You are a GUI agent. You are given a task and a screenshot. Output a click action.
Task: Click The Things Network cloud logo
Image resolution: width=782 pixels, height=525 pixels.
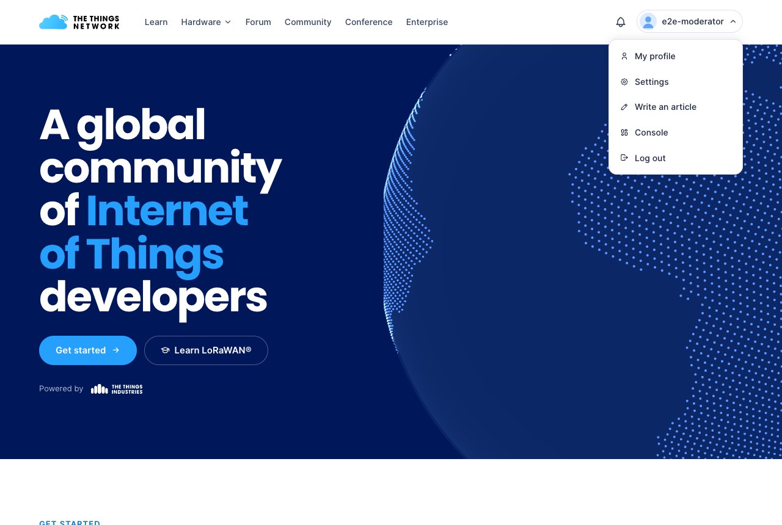point(79,22)
